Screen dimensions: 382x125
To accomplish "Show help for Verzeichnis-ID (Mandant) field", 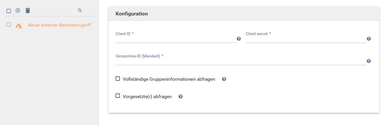I will click(369, 61).
